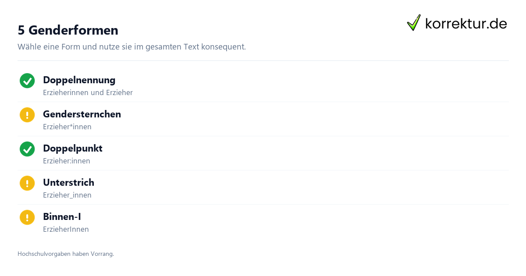The image size is (526, 276).
Task: Click the yellow warning icon beside Binnen-I
Action: point(27,217)
